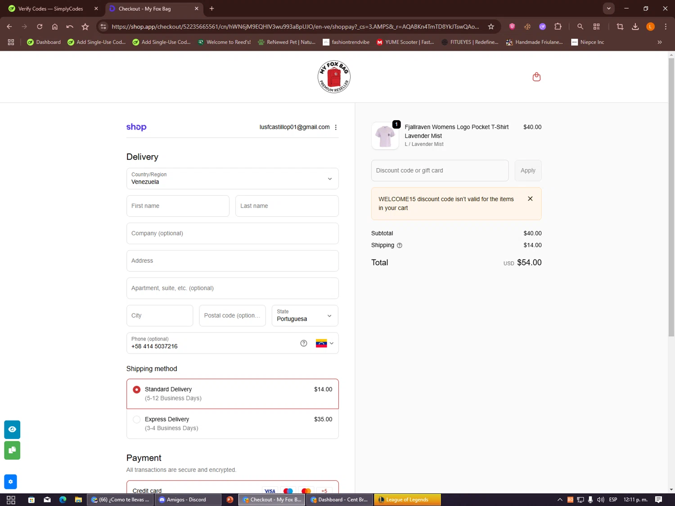Open the Country/Region dropdown
This screenshot has width=675, height=506.
tap(232, 179)
